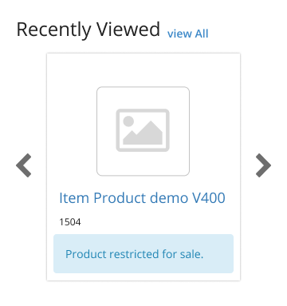The image size is (287, 306).
Task: Select the product image placeholder box
Action: coord(143,131)
